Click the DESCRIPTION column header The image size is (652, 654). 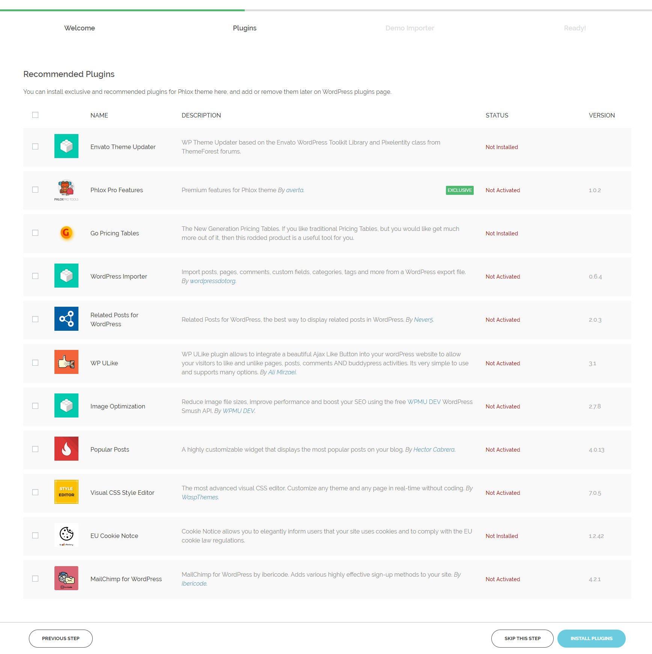pyautogui.click(x=201, y=116)
